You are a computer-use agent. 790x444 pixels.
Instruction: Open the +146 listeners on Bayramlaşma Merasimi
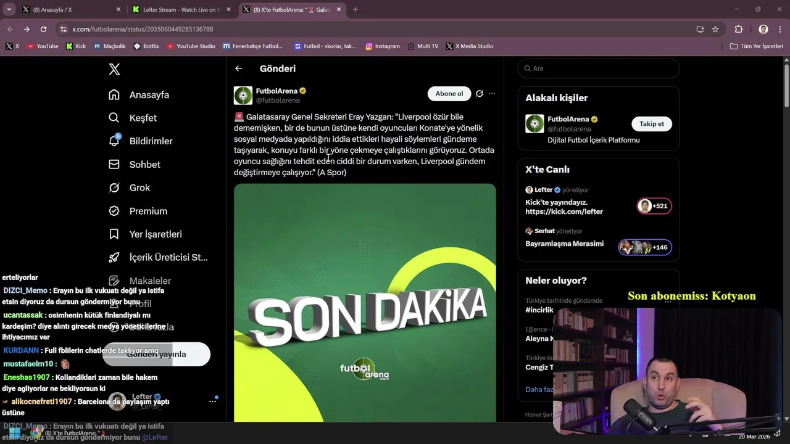645,247
